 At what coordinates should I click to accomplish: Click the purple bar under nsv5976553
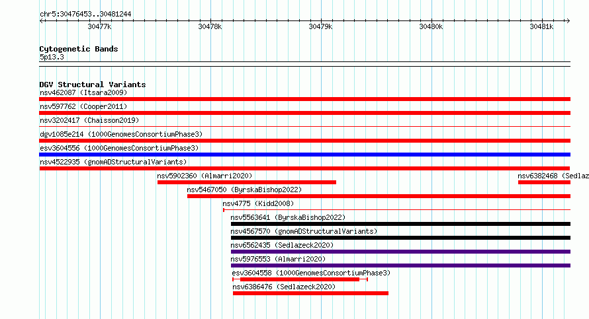(400, 266)
